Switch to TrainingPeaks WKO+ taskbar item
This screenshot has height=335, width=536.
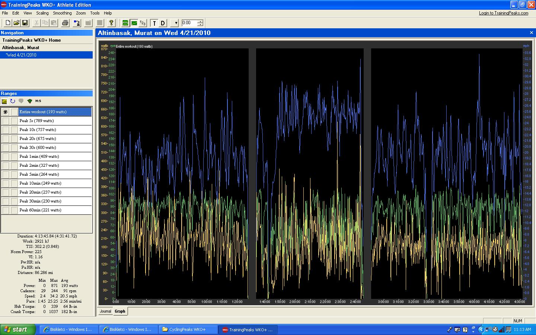coord(248,329)
